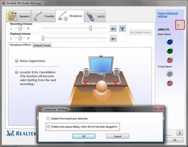188x147 pixels.
Task: Click Set Default Device button
Action: pyautogui.click(x=141, y=32)
